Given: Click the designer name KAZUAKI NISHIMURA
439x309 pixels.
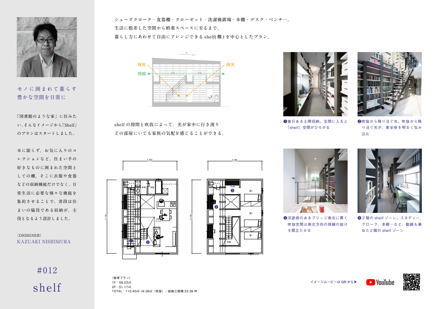Looking at the screenshot, I should pos(44,241).
